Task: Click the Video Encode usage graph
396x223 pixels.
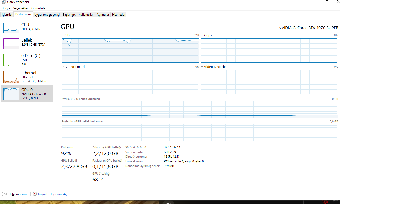Action: point(130,82)
